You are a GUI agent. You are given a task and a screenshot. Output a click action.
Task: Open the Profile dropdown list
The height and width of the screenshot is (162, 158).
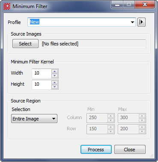pyautogui.click(x=132, y=22)
